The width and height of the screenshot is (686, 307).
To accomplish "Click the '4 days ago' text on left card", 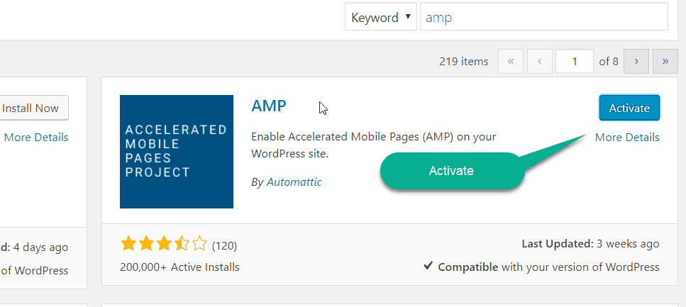I will [x=40, y=247].
